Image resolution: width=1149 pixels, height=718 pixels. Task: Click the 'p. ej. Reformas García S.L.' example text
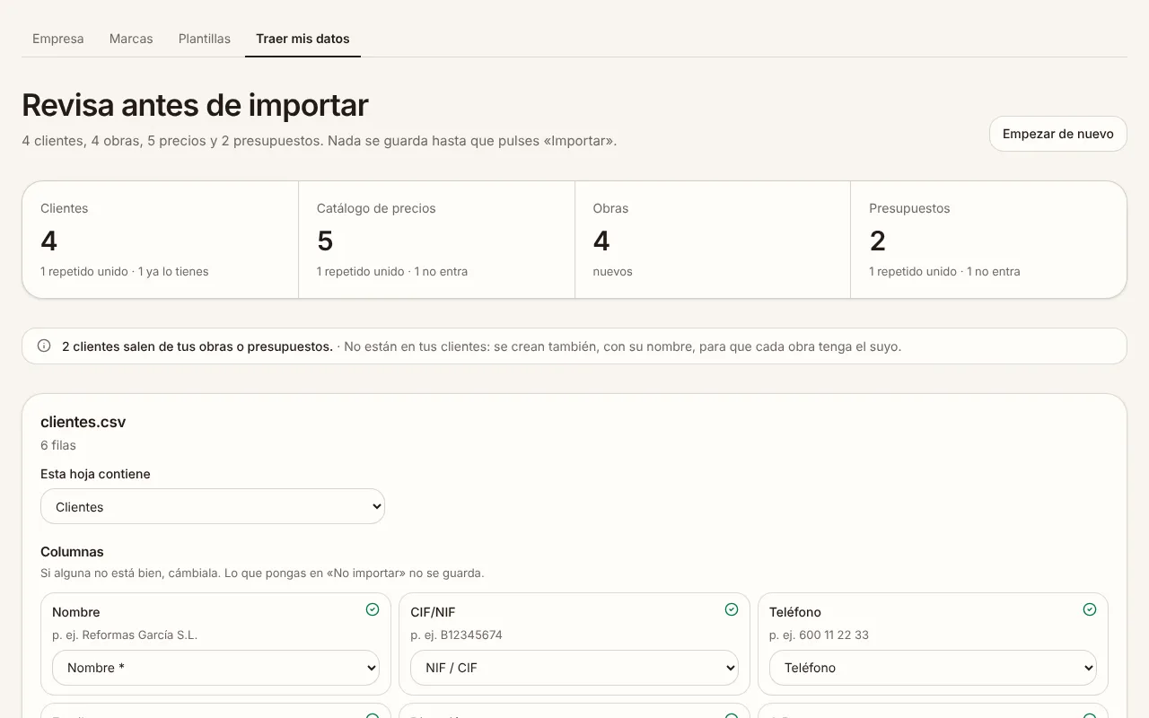(125, 635)
